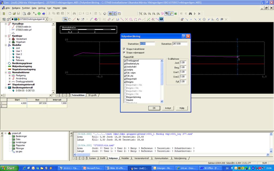Uncheck Jordschakt report field
This screenshot has height=171, width=274.
point(125,67)
